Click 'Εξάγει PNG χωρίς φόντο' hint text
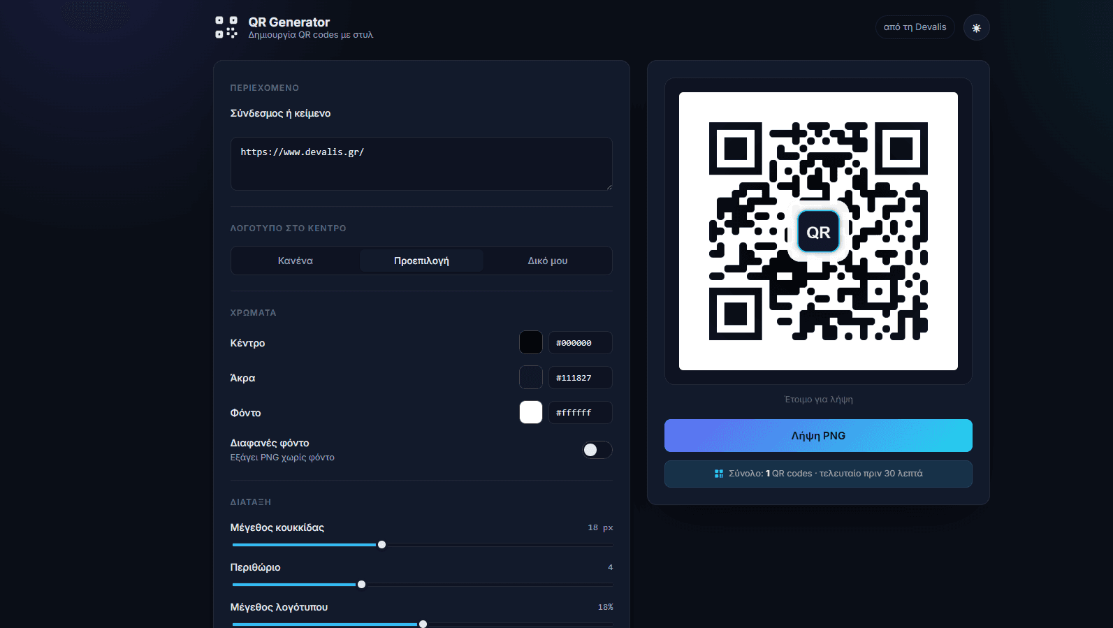This screenshot has height=628, width=1113. [282, 458]
